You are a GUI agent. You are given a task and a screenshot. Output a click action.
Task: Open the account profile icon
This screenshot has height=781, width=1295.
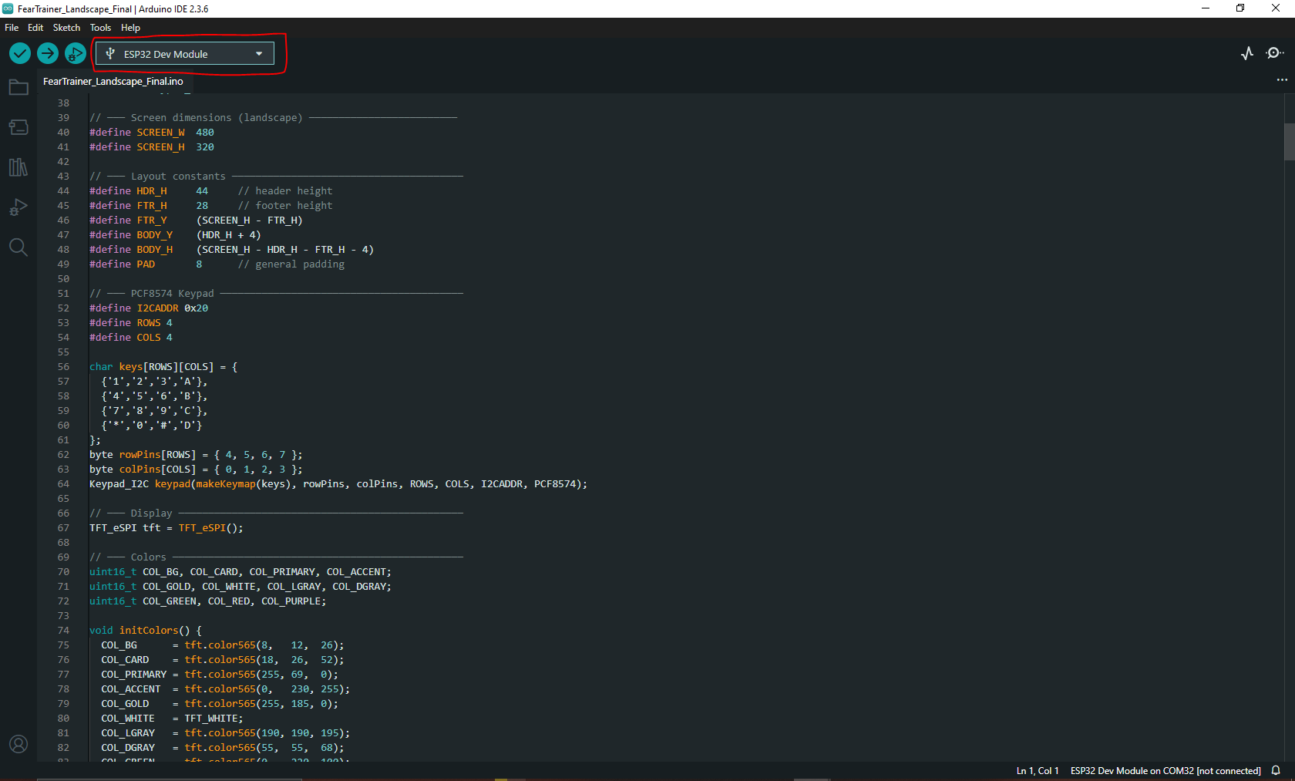click(18, 744)
